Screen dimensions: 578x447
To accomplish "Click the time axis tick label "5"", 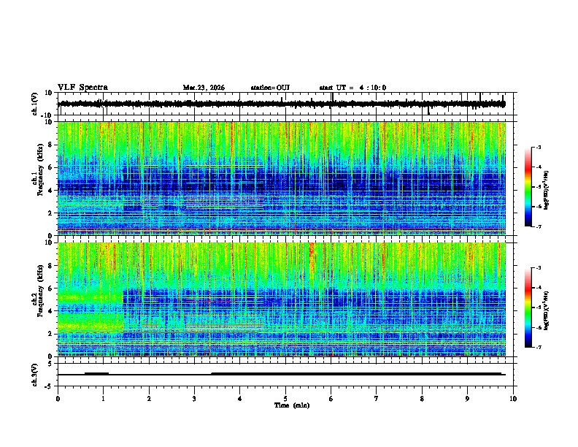I will coord(285,399).
